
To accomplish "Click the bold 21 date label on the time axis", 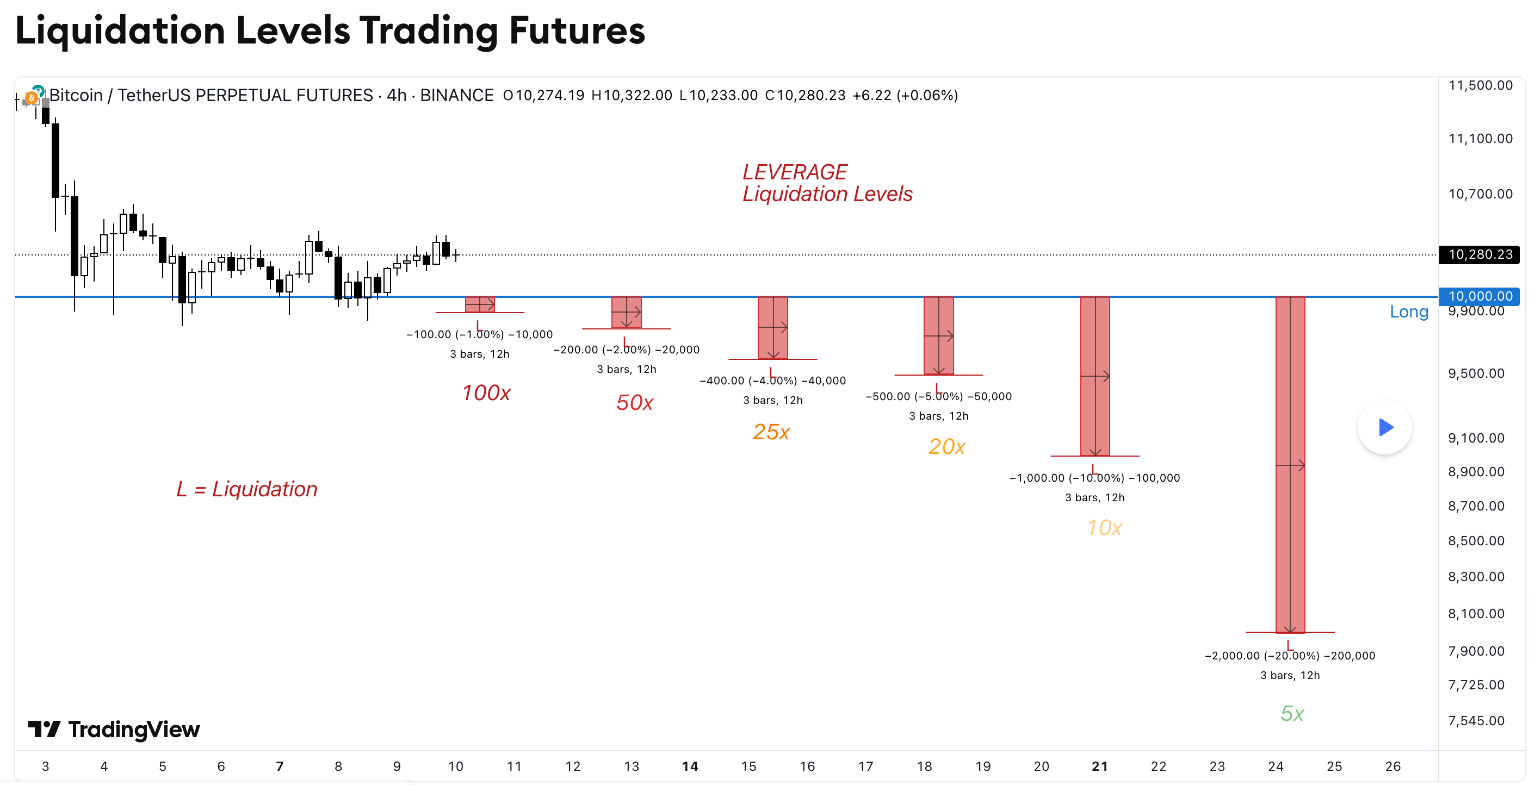I will pos(1100,767).
